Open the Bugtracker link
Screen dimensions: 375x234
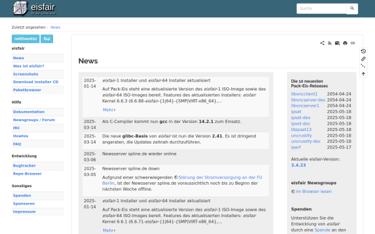24,166
